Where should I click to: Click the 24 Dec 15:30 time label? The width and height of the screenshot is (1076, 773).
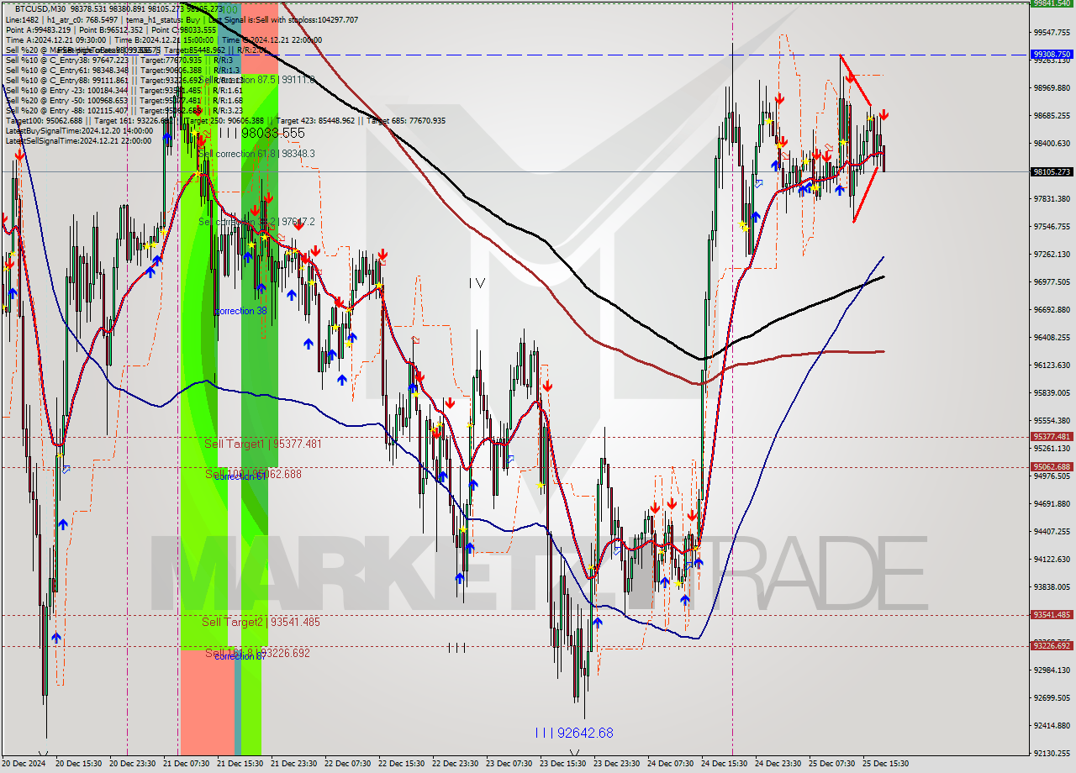pos(724,764)
